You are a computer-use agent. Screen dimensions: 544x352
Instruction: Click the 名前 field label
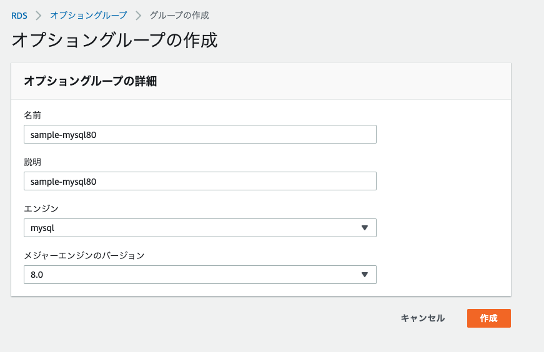(32, 115)
